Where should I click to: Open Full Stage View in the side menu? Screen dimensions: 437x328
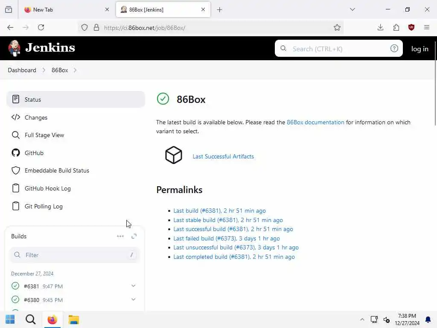click(x=76, y=135)
